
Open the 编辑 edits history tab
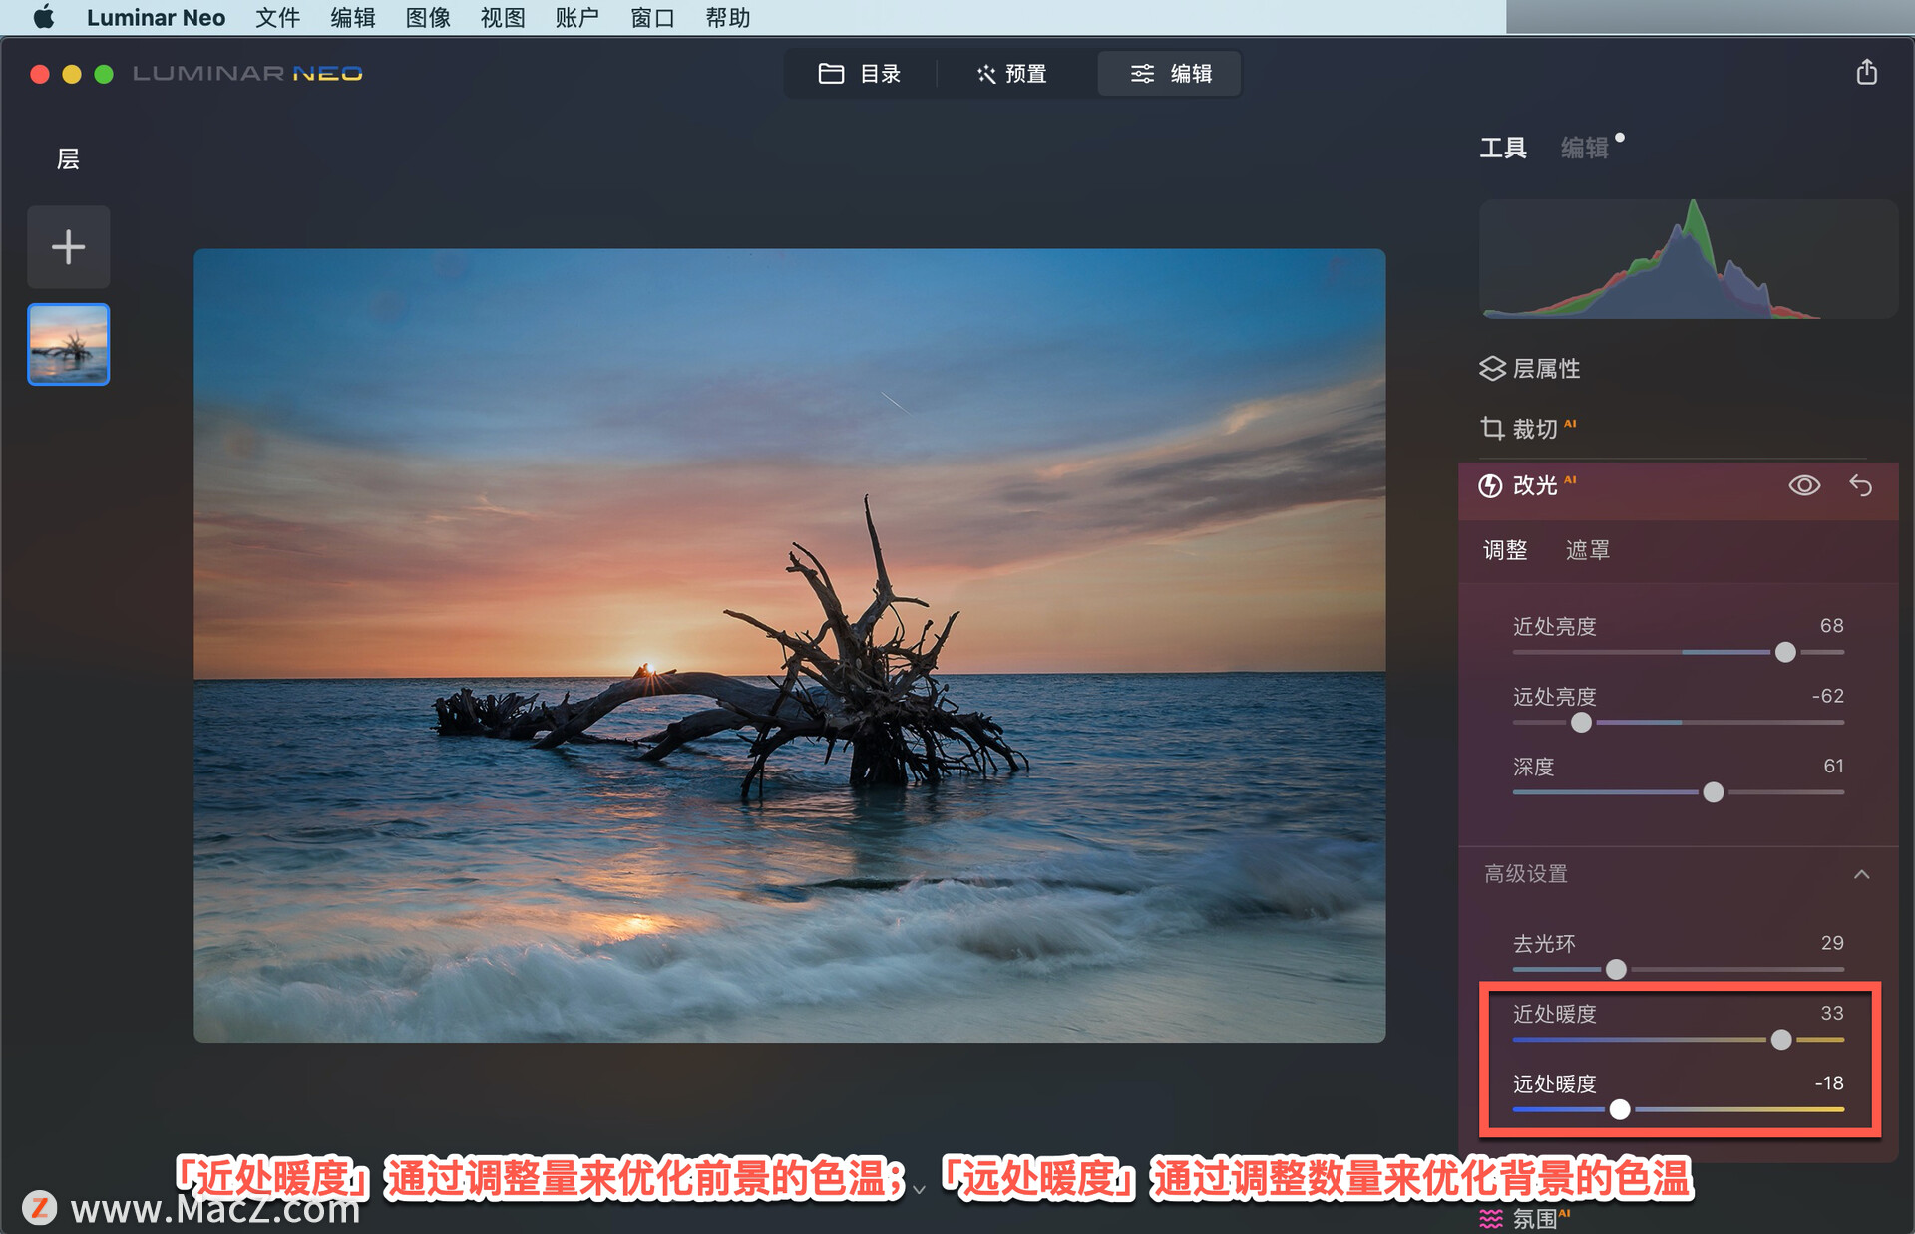[x=1585, y=149]
